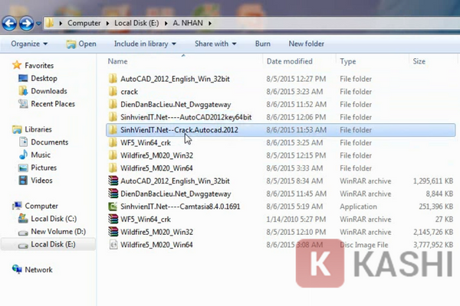Click WinRAR icon of AutoCAD_2012_English_Win_32bit archive

(113, 181)
